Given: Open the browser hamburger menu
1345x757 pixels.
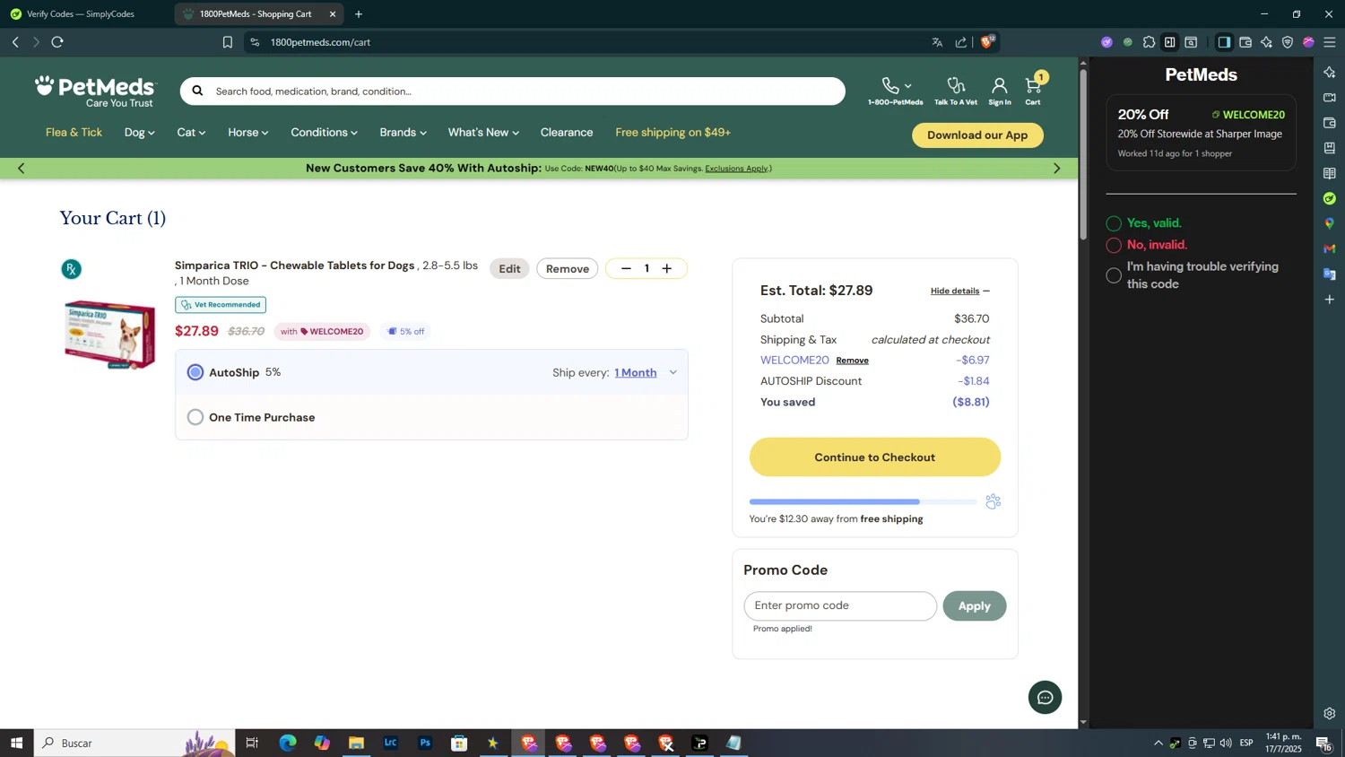Looking at the screenshot, I should pos(1330,42).
